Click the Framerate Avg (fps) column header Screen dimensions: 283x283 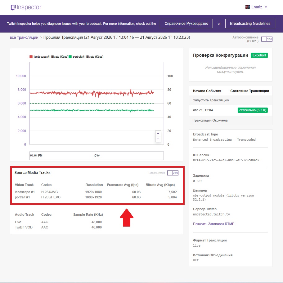tap(123, 185)
